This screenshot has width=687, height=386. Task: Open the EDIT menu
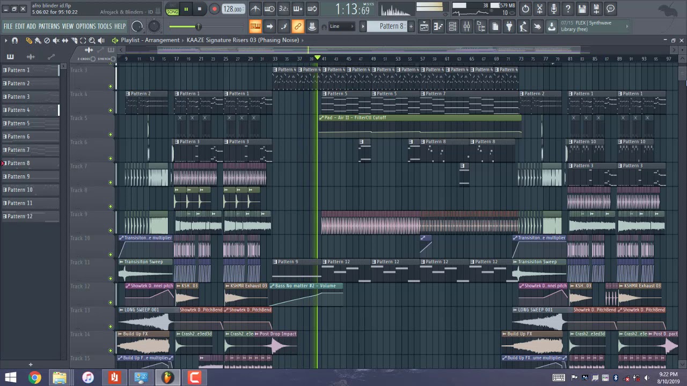pos(20,26)
